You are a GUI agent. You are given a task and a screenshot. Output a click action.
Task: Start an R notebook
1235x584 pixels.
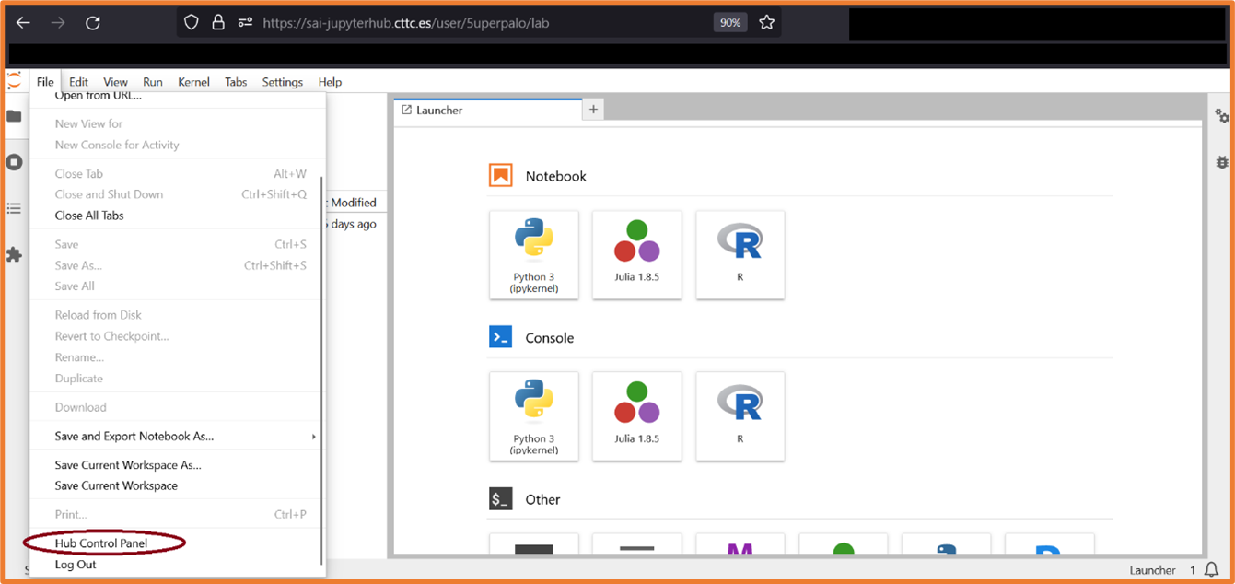point(740,254)
